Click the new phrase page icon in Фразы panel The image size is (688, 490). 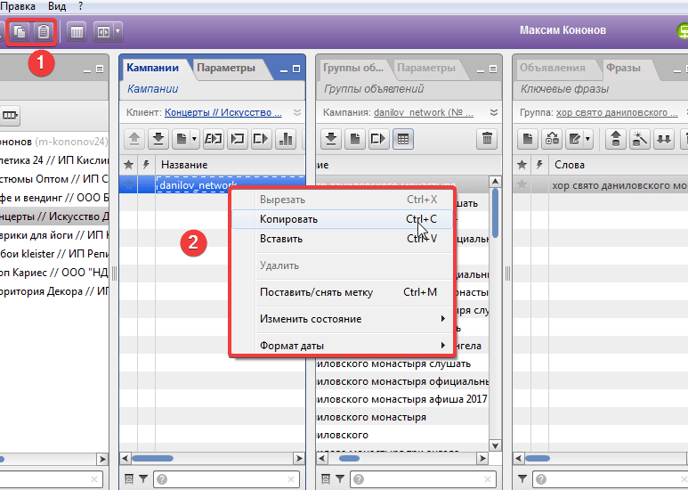point(528,139)
